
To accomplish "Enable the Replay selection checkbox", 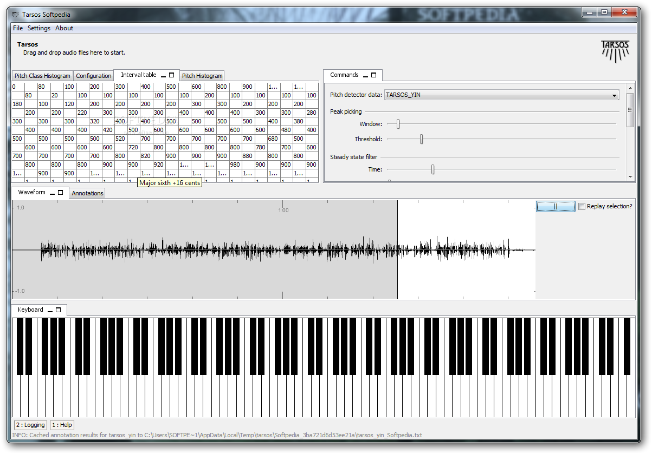I will [582, 206].
